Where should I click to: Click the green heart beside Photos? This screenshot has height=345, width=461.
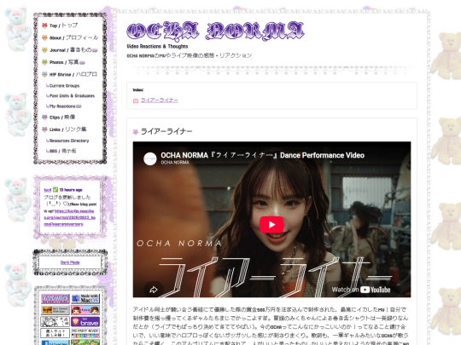click(x=44, y=62)
